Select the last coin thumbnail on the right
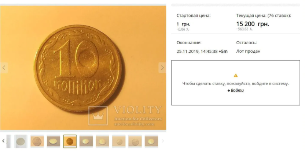This screenshot has height=158, width=305. point(151,141)
